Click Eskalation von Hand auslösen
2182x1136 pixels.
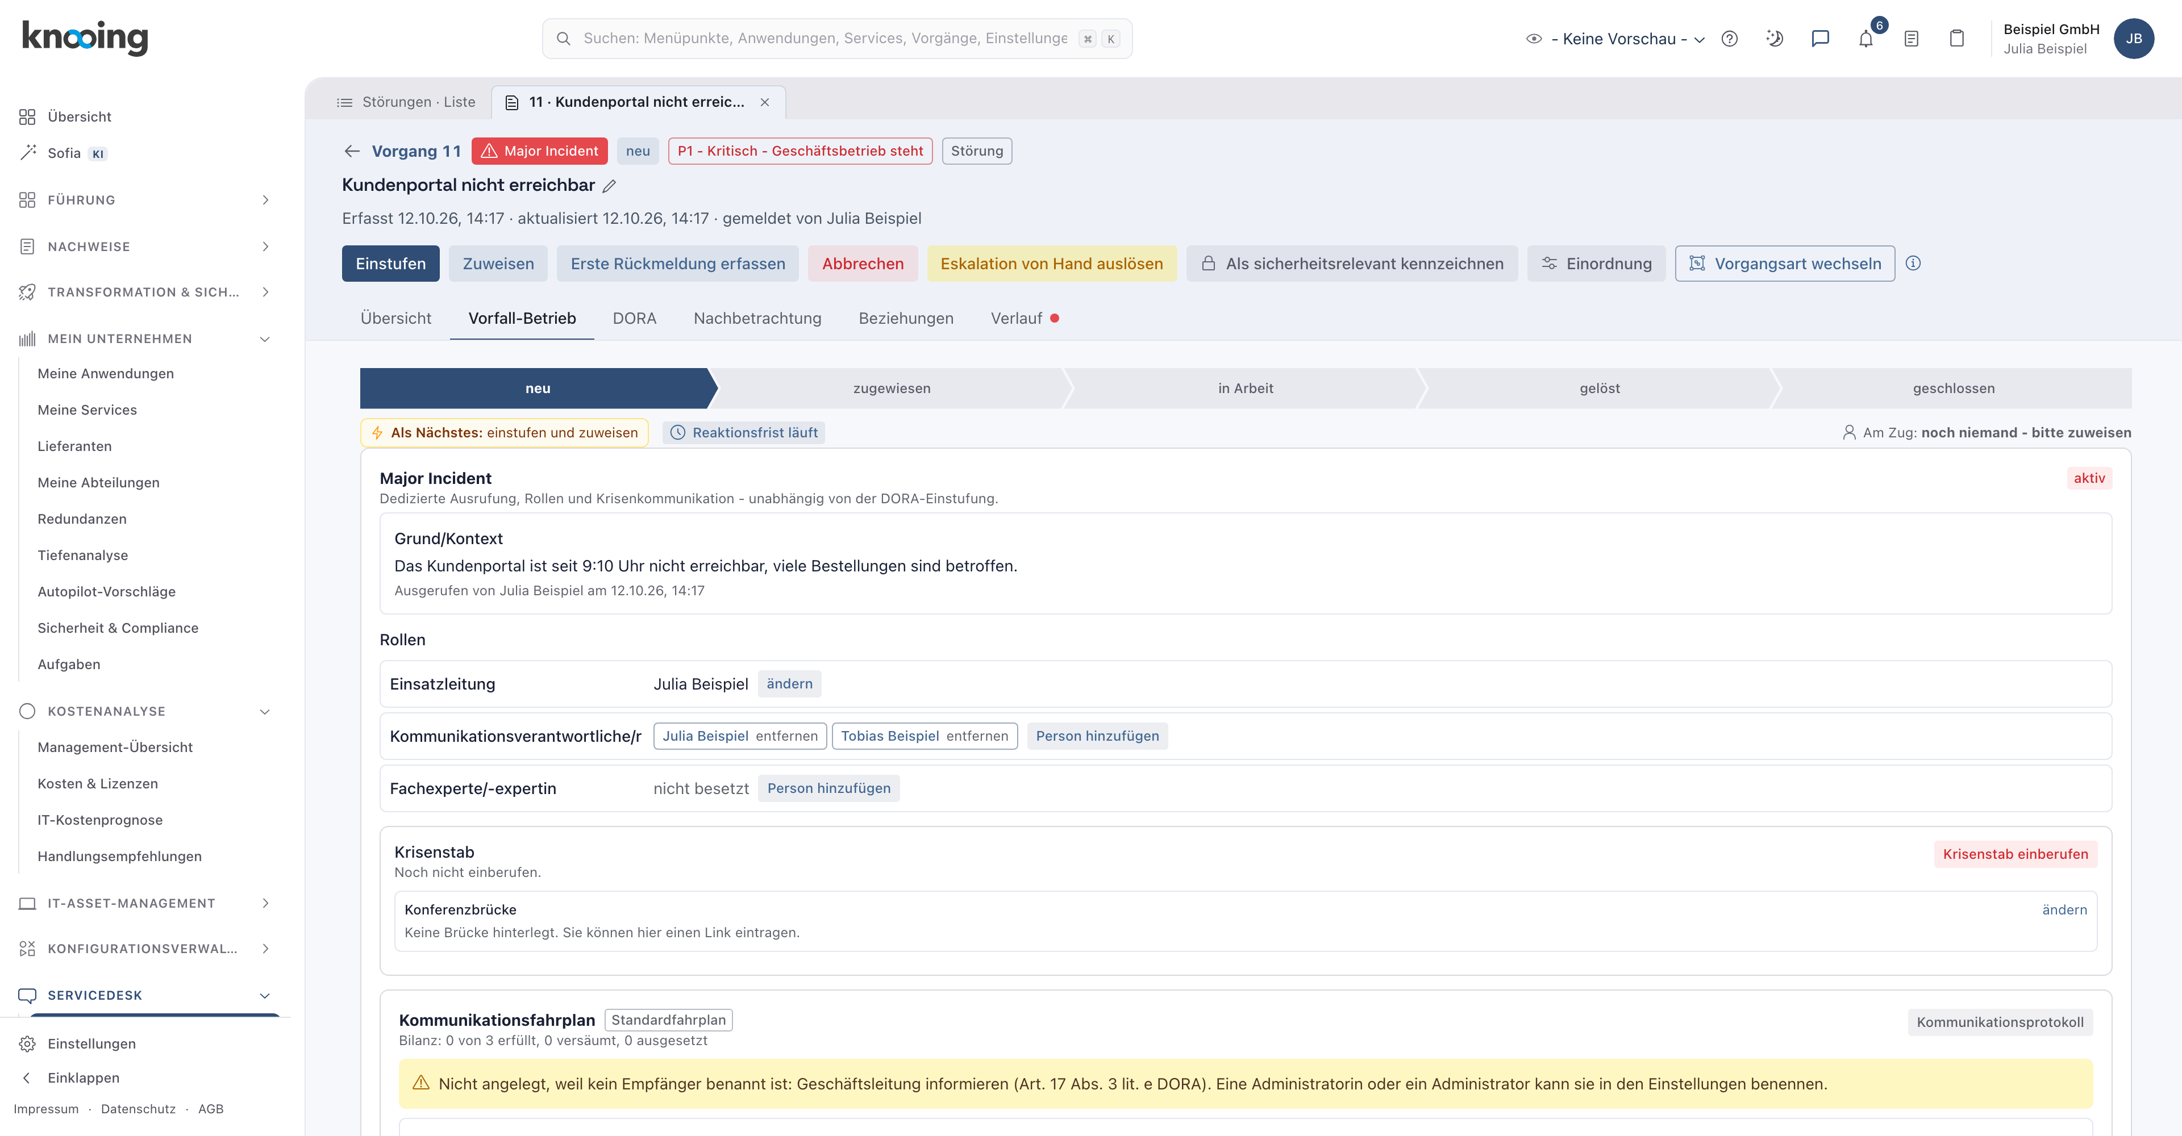tap(1051, 263)
